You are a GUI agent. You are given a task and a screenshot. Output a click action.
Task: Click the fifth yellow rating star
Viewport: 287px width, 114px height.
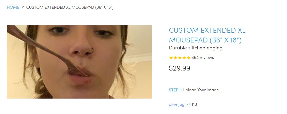pyautogui.click(x=189, y=58)
